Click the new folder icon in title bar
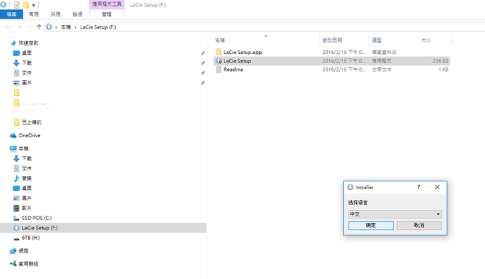This screenshot has height=279, width=485. point(26,5)
